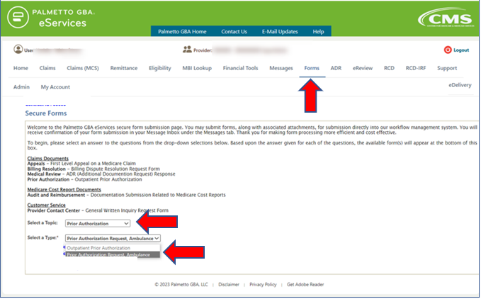The width and height of the screenshot is (481, 299).
Task: Click the 2023 Palmetto GBA, LLC copyright text
Action: coord(181,285)
